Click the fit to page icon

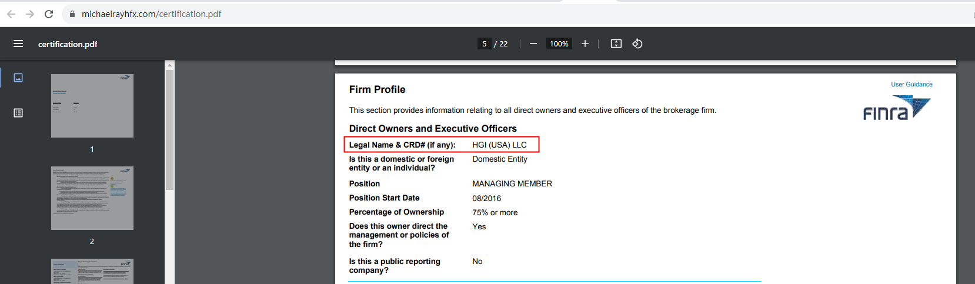point(616,44)
